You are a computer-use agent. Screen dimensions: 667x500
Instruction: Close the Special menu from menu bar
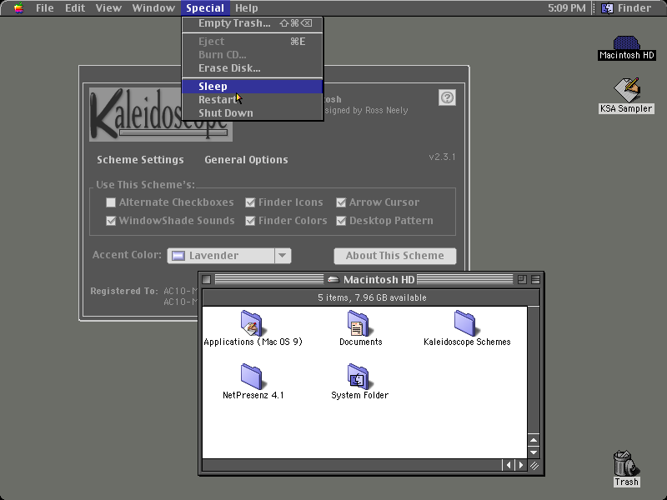tap(205, 8)
